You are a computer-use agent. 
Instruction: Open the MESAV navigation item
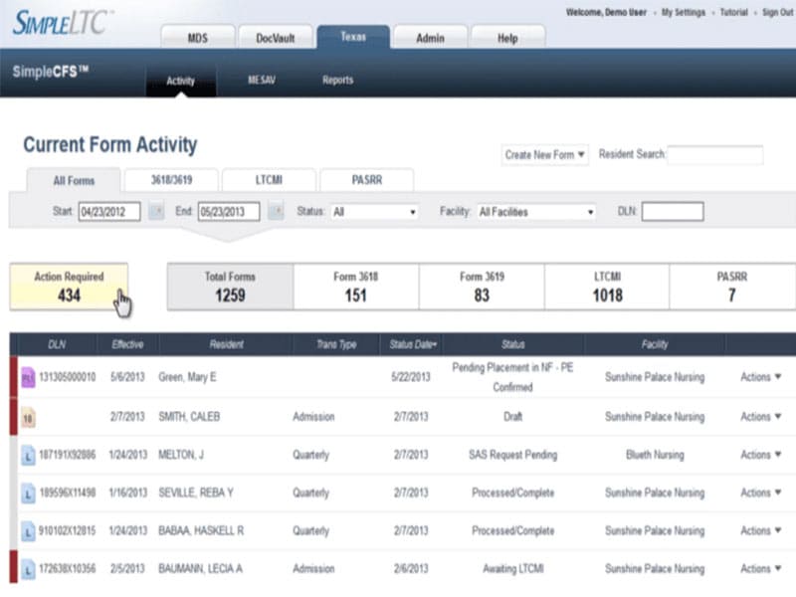click(261, 81)
